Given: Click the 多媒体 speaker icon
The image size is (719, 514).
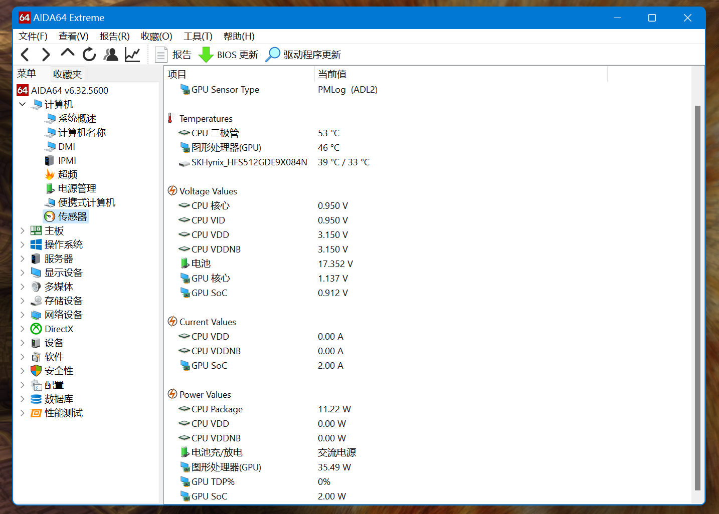Looking at the screenshot, I should pos(36,287).
